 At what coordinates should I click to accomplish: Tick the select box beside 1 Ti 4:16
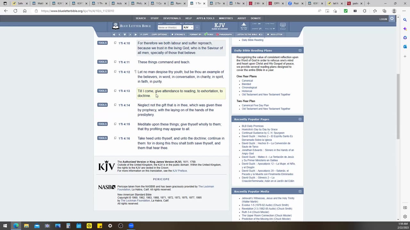pyautogui.click(x=115, y=138)
